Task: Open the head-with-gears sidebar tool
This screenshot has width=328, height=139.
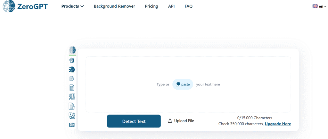Action: (x=72, y=61)
